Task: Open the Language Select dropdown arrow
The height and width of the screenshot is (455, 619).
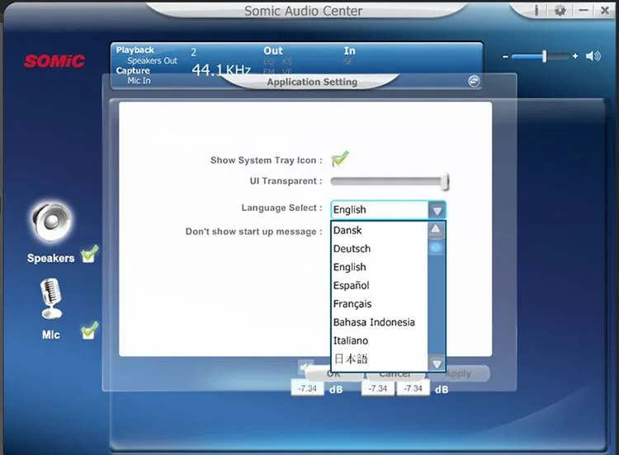Action: [x=437, y=210]
